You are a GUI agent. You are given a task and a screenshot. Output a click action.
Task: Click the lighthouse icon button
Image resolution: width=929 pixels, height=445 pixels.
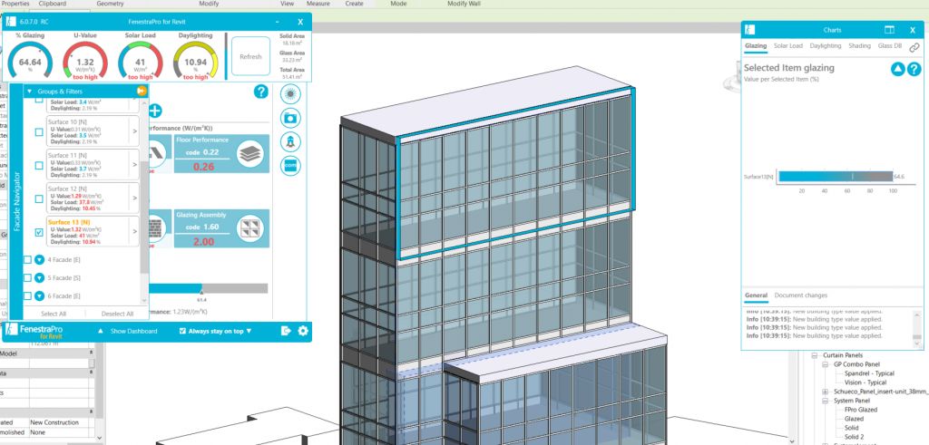click(290, 142)
